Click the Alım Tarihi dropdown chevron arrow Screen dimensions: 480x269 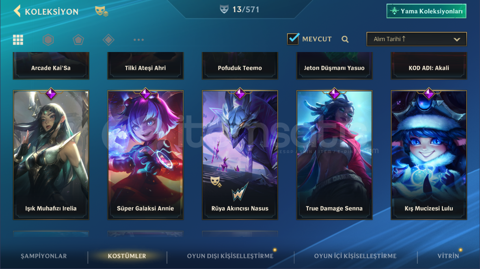coord(457,39)
